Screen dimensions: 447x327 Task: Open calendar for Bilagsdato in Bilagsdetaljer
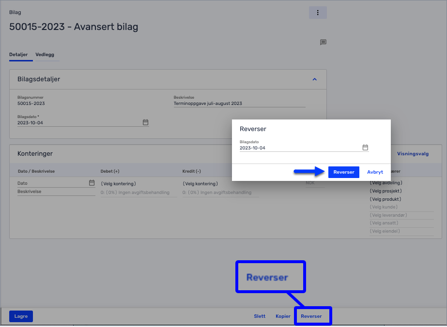point(145,122)
